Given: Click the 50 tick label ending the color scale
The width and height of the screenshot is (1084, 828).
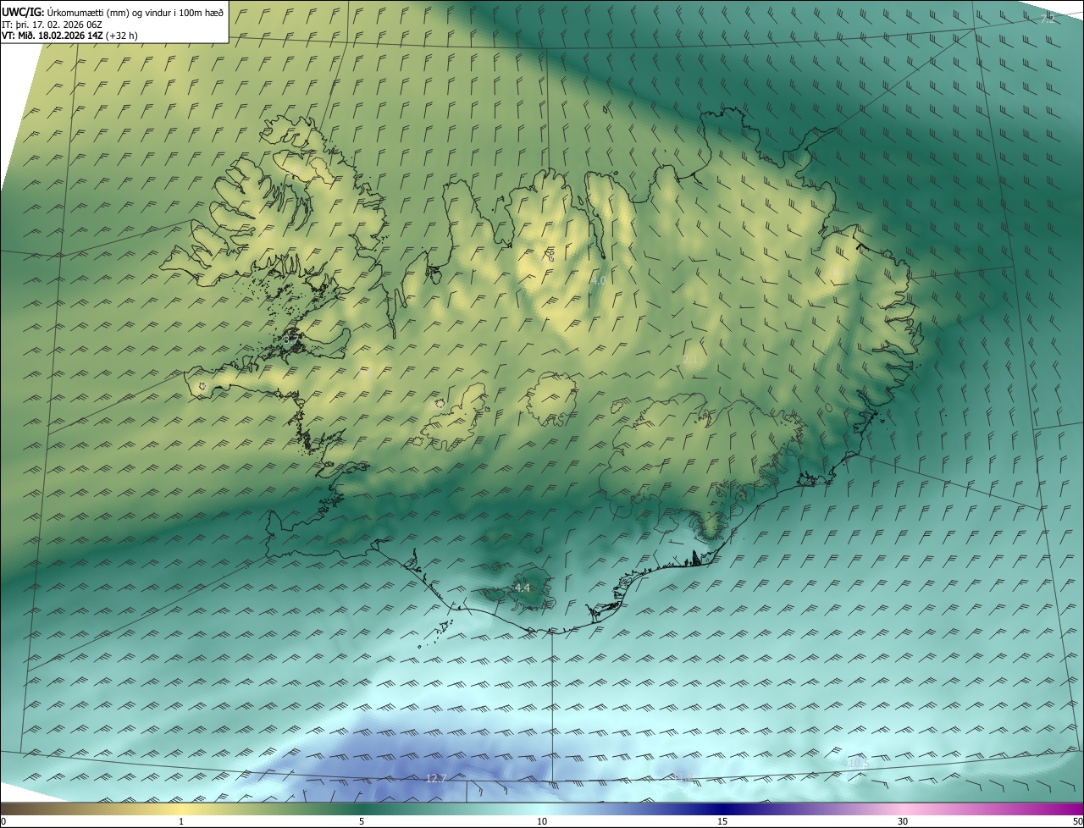Looking at the screenshot, I should click(1077, 821).
